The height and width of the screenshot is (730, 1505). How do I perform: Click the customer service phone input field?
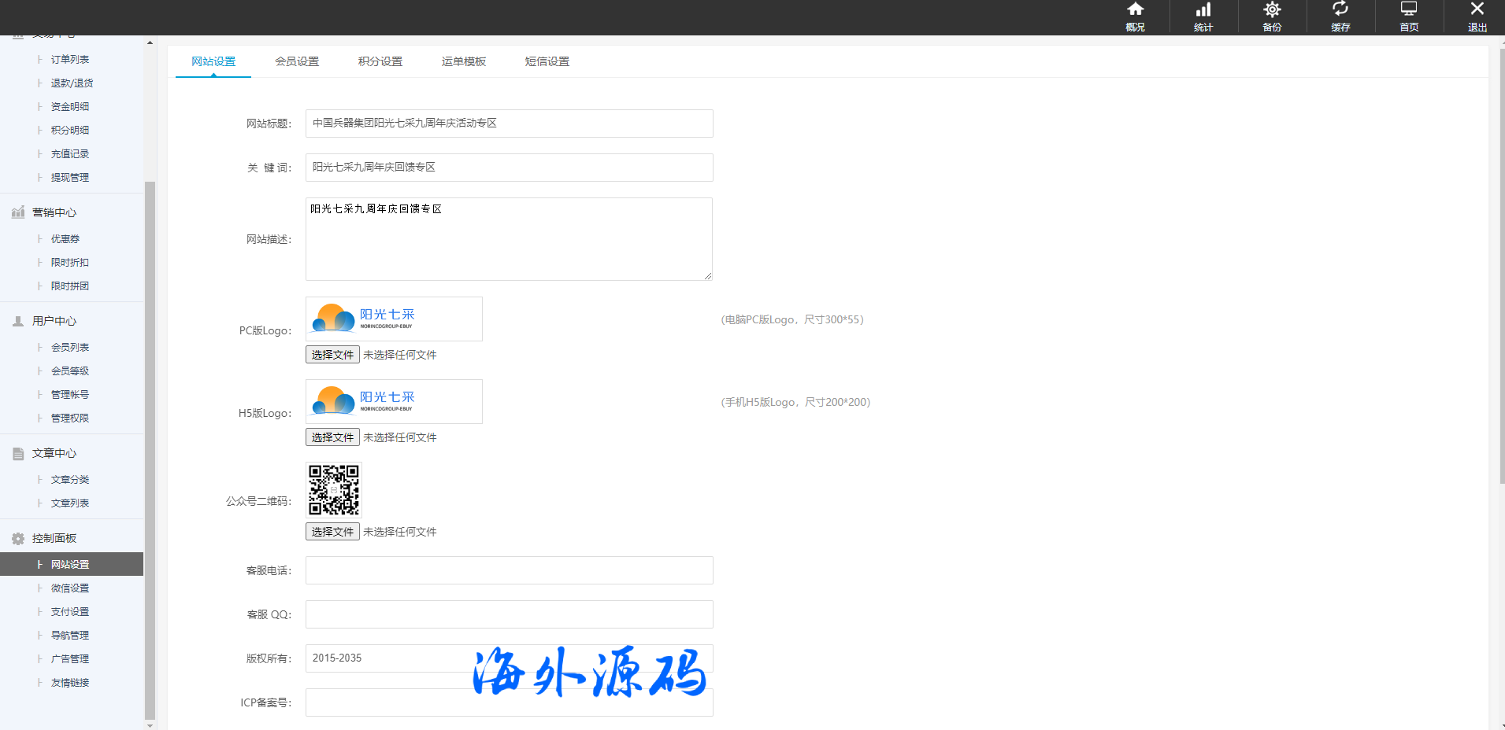click(509, 570)
